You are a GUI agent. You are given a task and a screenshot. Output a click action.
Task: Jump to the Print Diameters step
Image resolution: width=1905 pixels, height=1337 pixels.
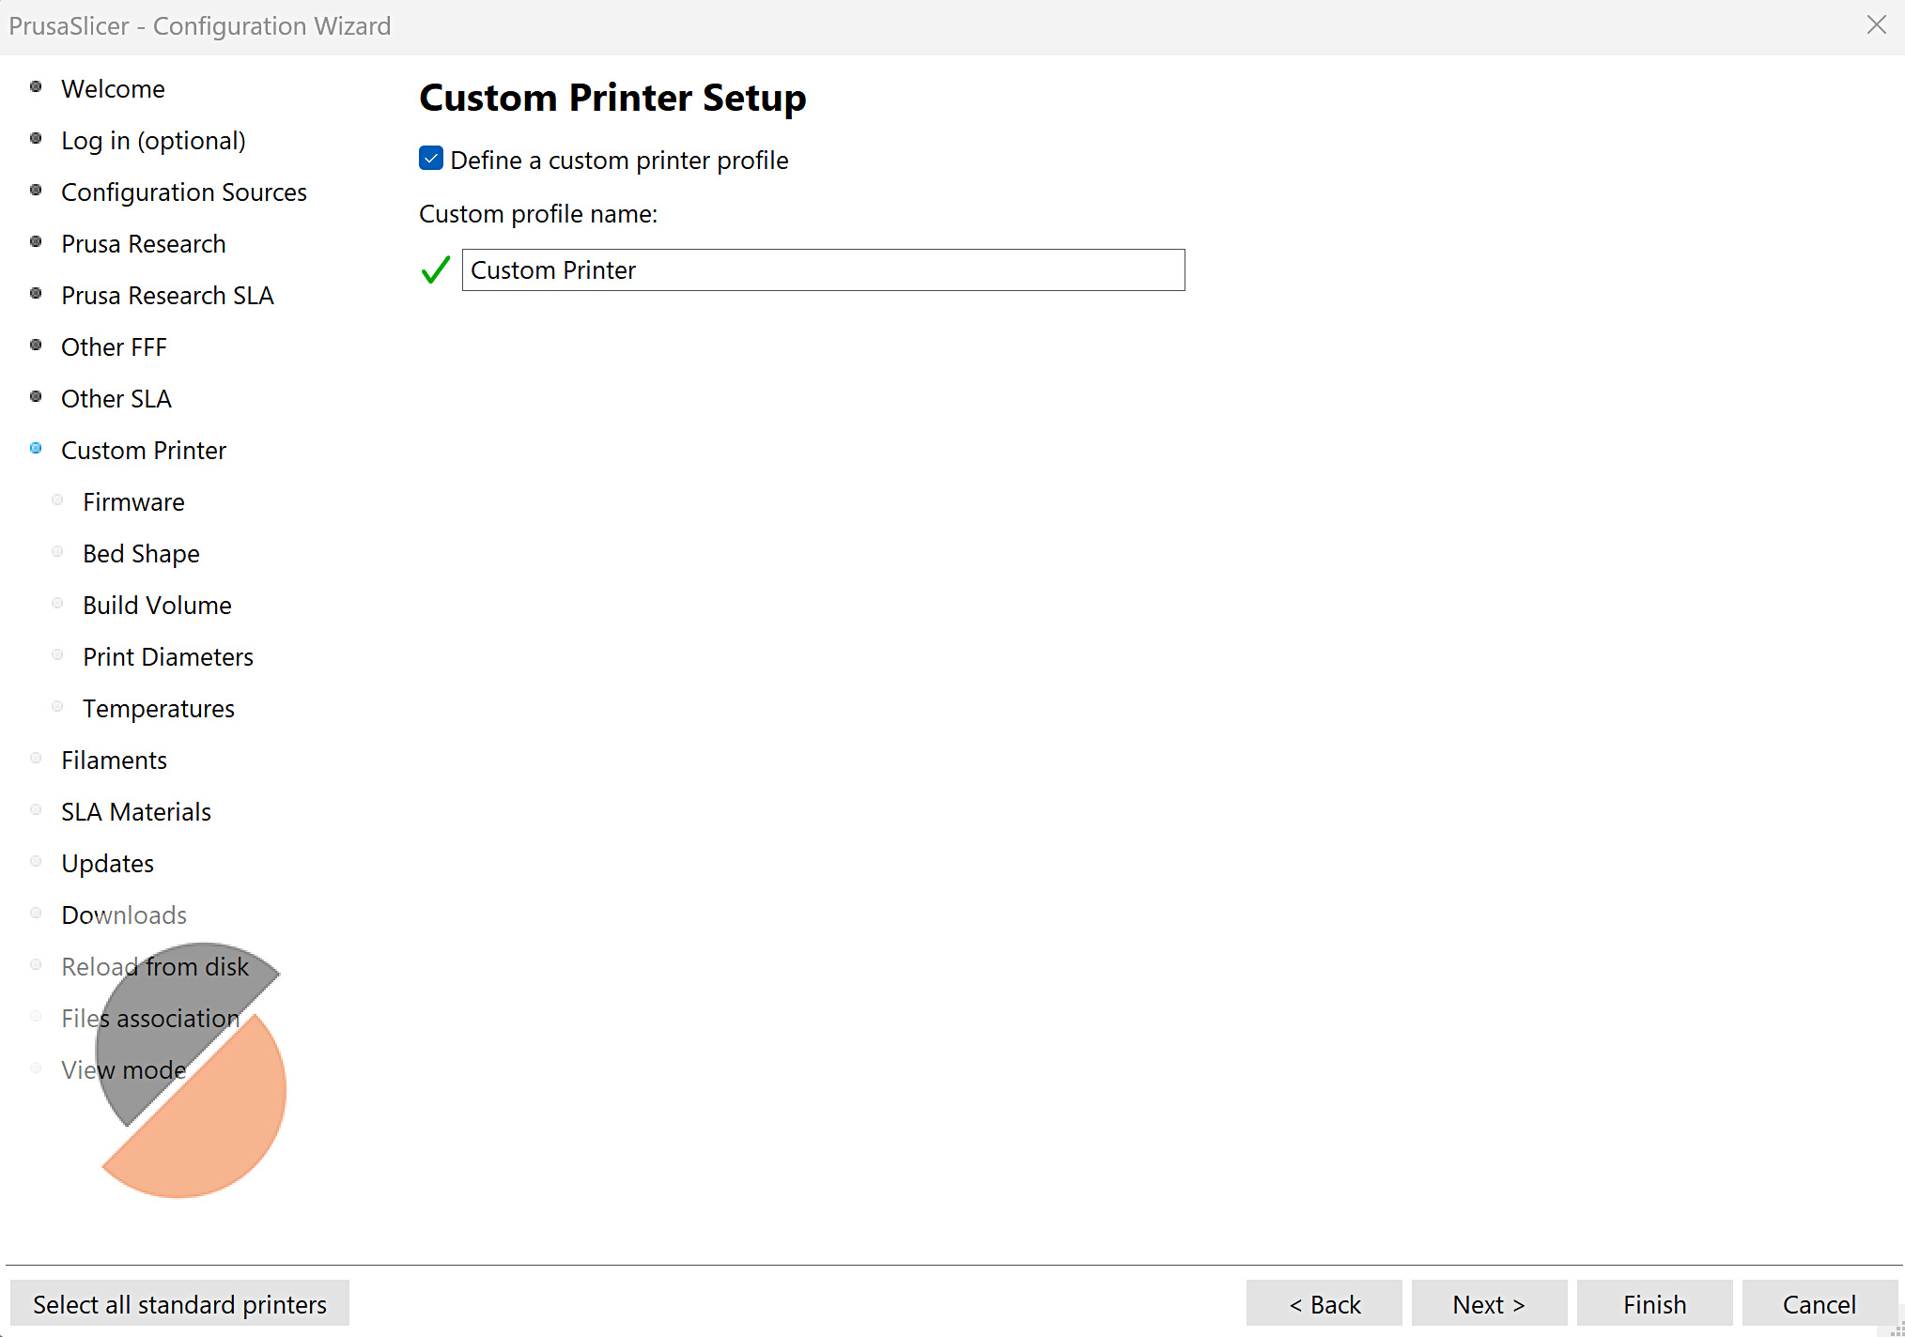pos(168,657)
